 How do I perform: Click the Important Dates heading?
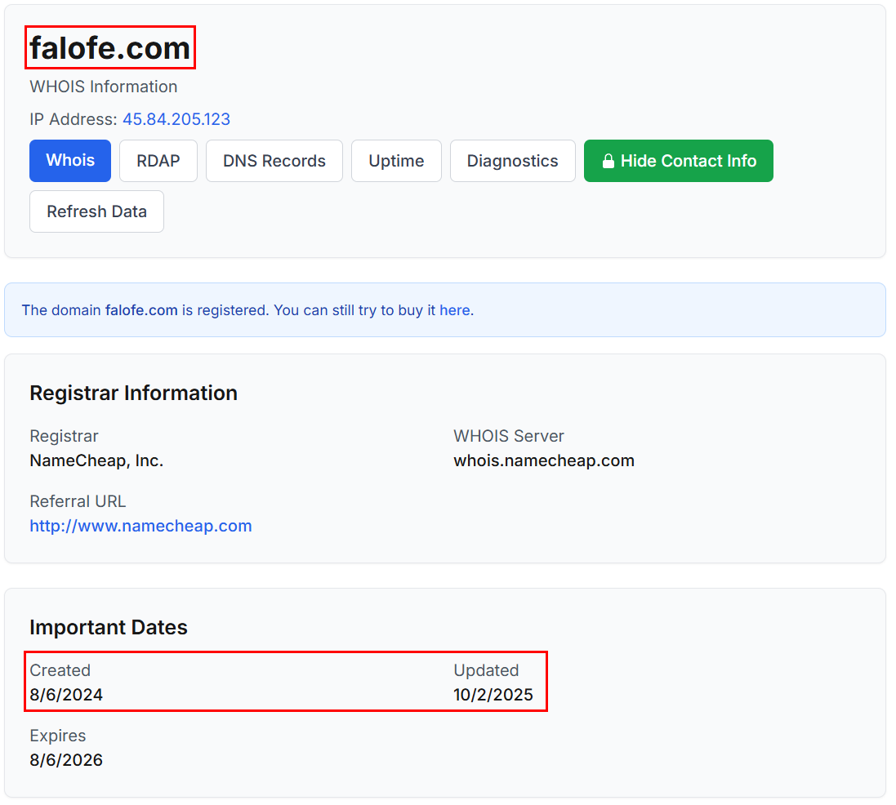click(109, 627)
